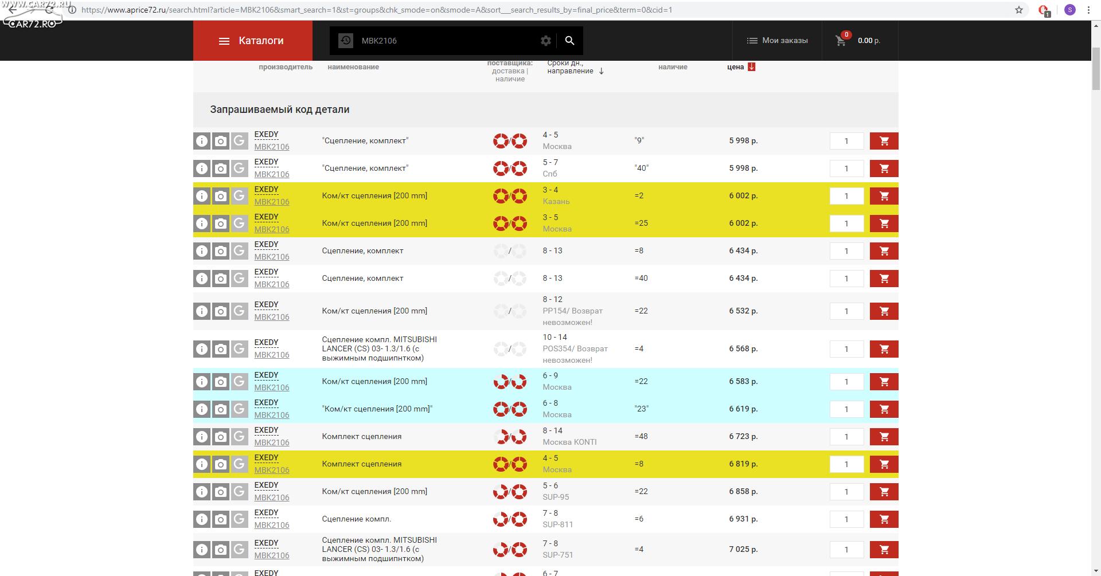Show info for 7 025 р. row
This screenshot has width=1101, height=576.
pos(202,550)
